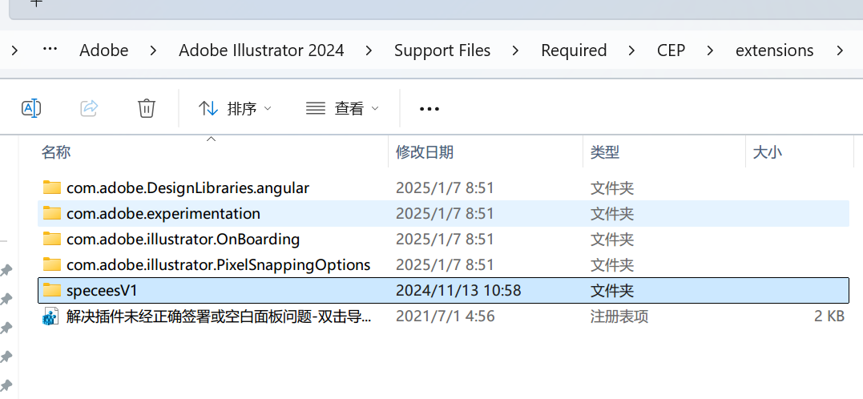Open the 查看 view dropdown

click(x=342, y=108)
